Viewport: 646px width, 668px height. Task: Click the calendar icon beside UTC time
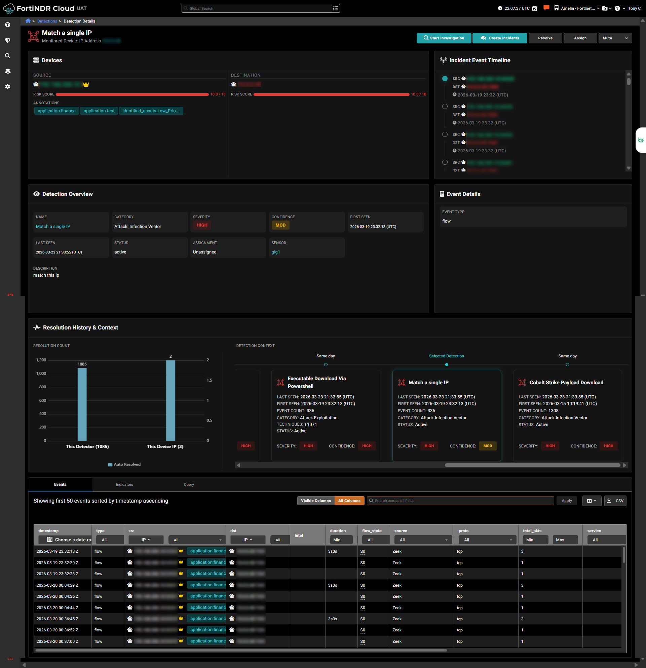pyautogui.click(x=535, y=8)
